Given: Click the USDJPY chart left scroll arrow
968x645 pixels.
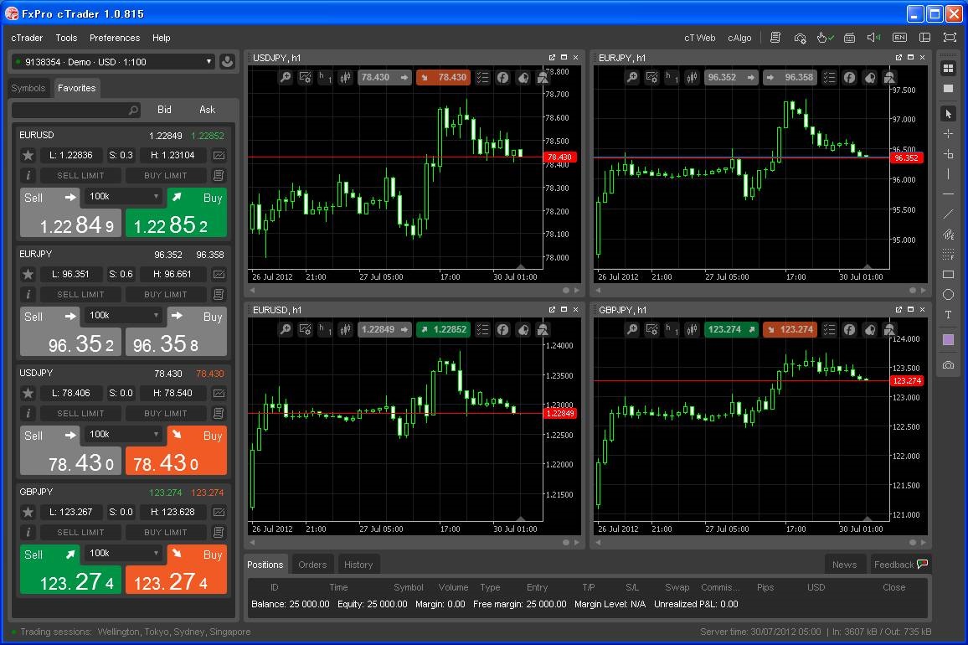Looking at the screenshot, I should click(253, 291).
